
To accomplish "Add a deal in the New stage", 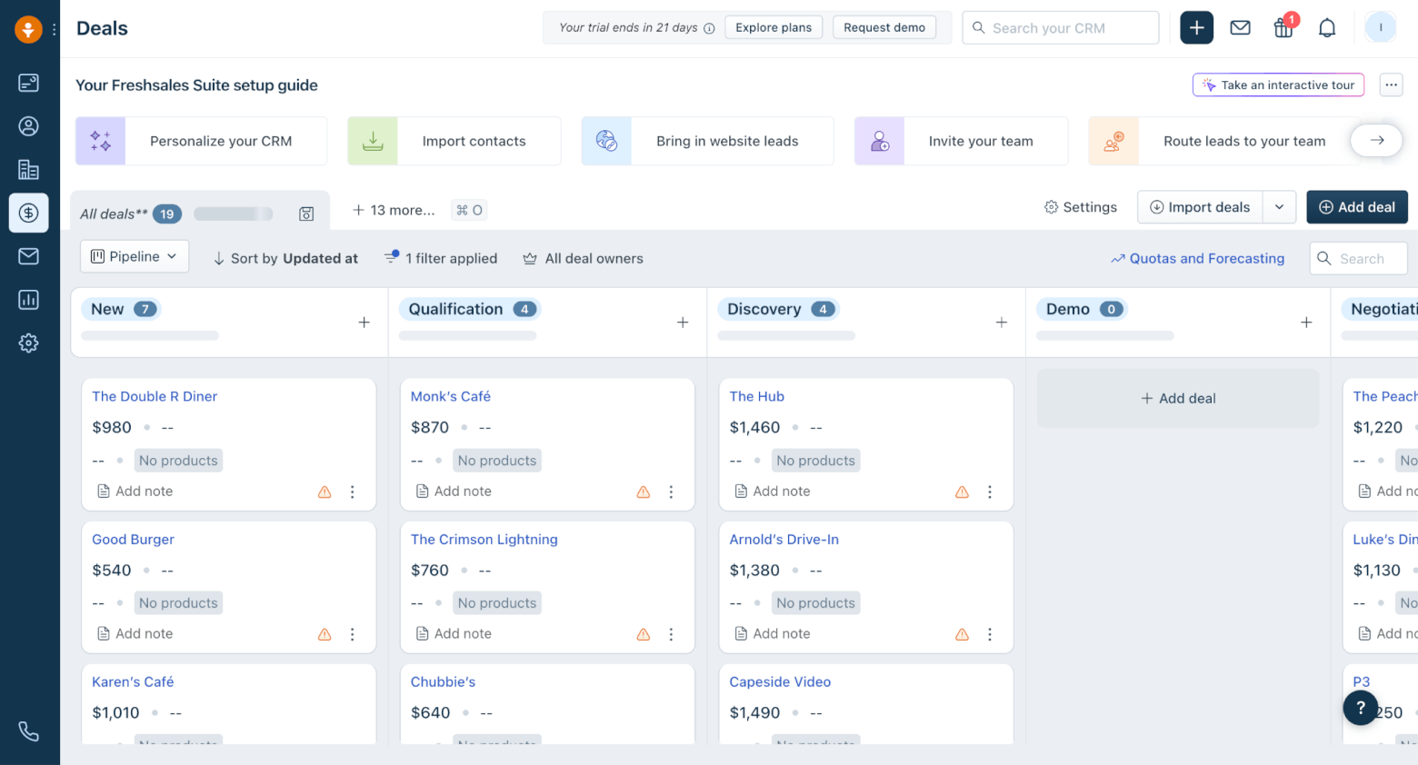I will point(364,323).
